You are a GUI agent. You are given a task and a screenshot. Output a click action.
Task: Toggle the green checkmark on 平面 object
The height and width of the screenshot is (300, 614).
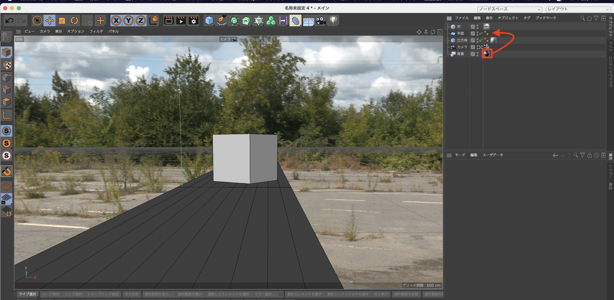click(481, 34)
